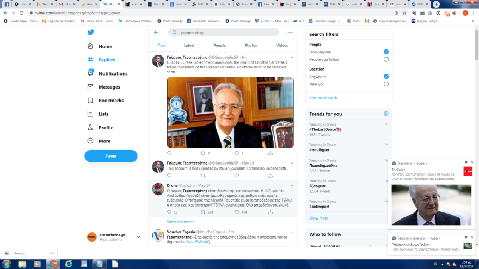Image resolution: width=479 pixels, height=269 pixels.
Task: Click Show this thread link
Action: 181,222
